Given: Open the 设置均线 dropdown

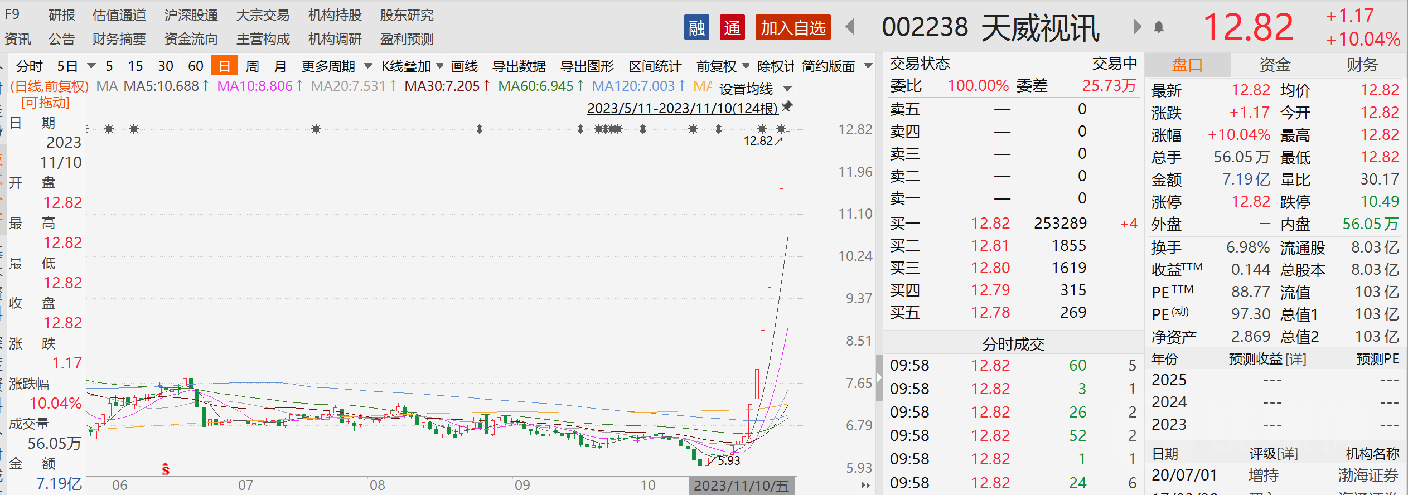Looking at the screenshot, I should 755,89.
